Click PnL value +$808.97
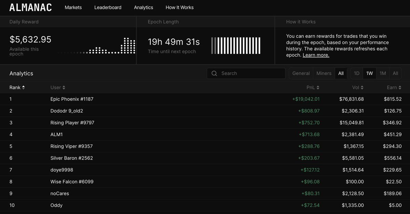 [x=309, y=111]
